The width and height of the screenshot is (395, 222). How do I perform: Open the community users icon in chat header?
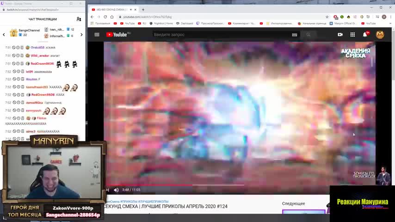(x=79, y=19)
